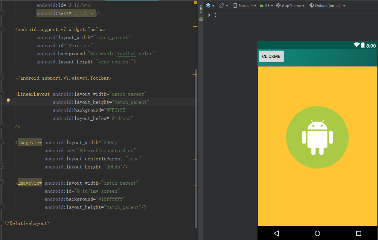The image size is (378, 240).
Task: Click the "@drawable/toolbal_color" background value
Action: 121,54
